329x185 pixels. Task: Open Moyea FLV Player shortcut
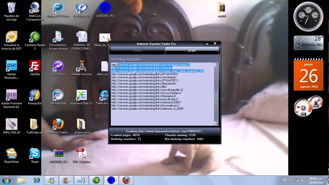click(x=58, y=10)
